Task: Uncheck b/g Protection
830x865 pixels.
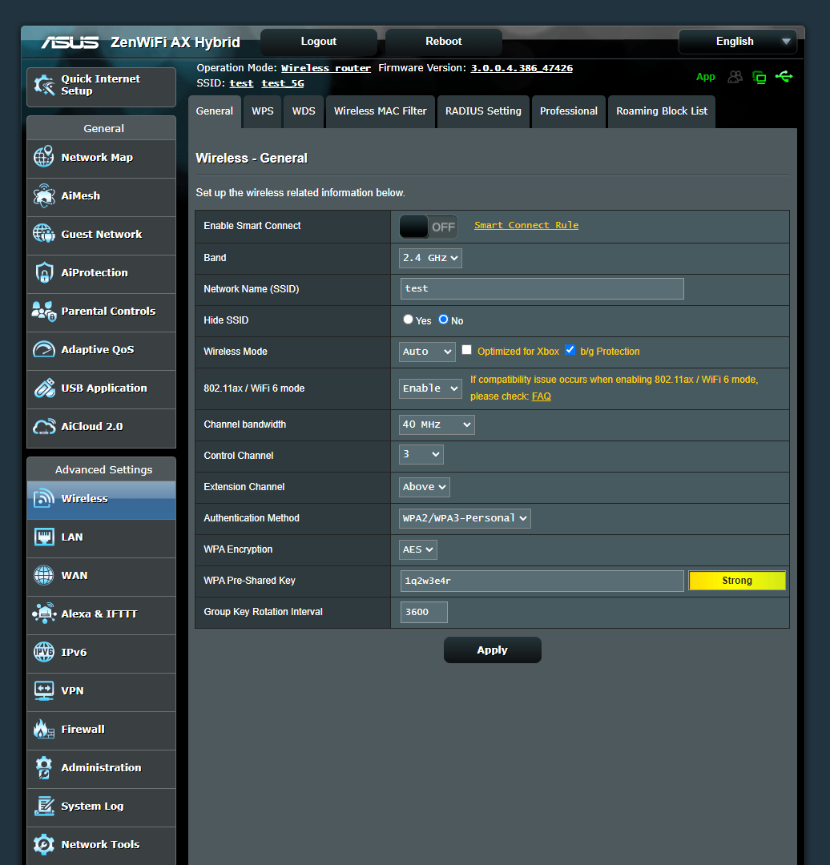Action: [570, 349]
